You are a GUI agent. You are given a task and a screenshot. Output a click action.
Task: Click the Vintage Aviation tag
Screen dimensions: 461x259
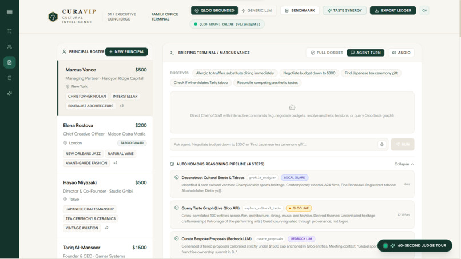click(82, 228)
